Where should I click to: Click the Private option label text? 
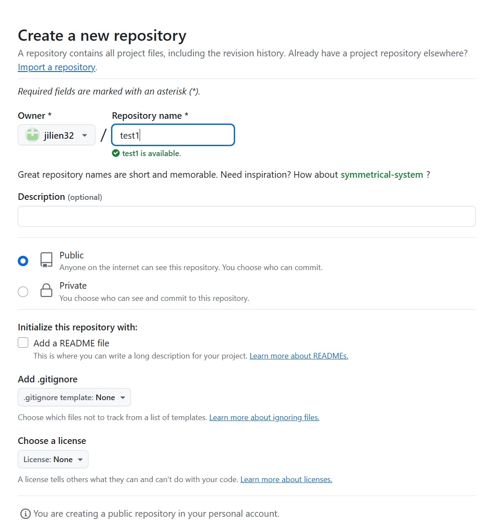[x=73, y=286]
